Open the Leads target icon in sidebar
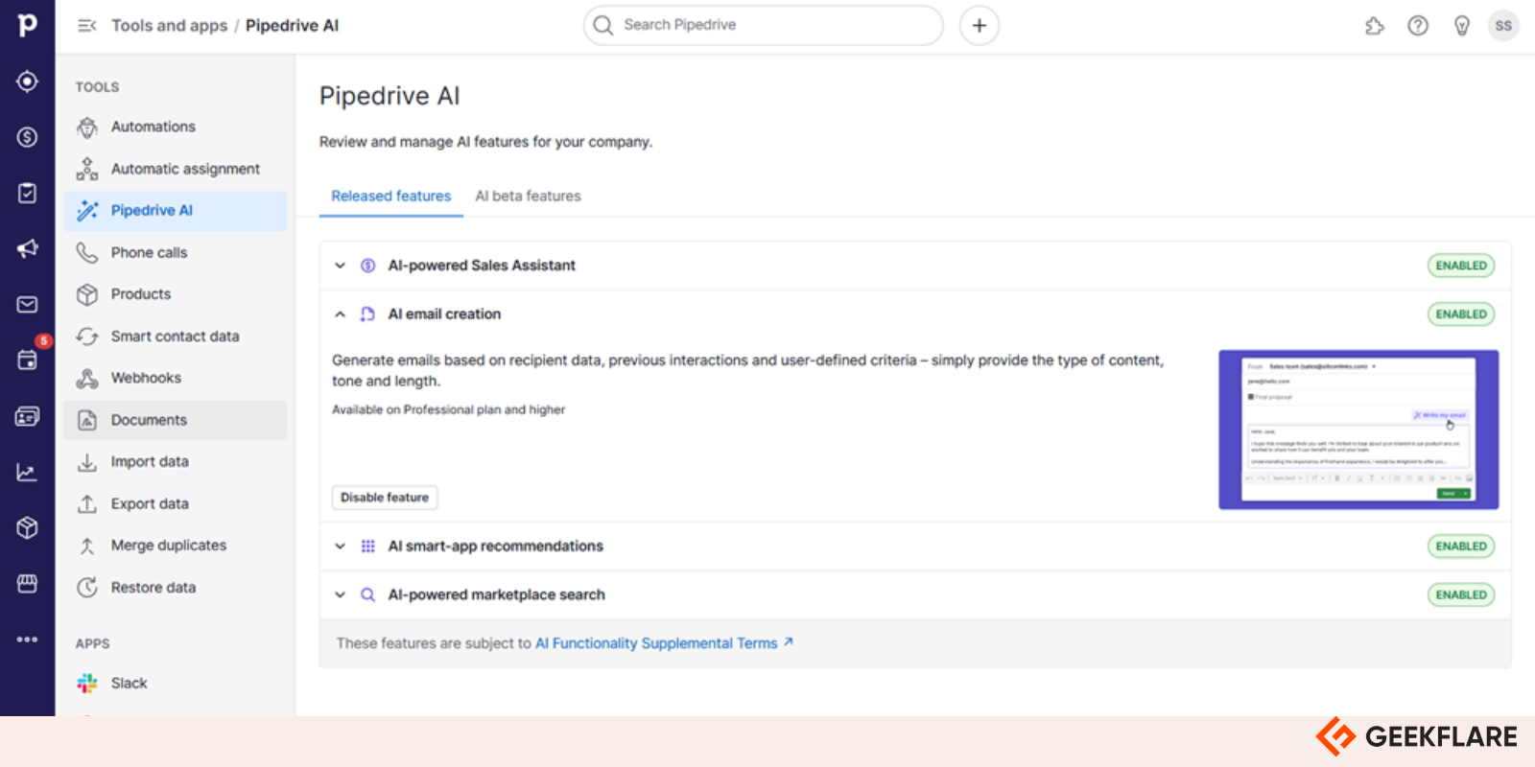Image resolution: width=1535 pixels, height=767 pixels. (27, 81)
